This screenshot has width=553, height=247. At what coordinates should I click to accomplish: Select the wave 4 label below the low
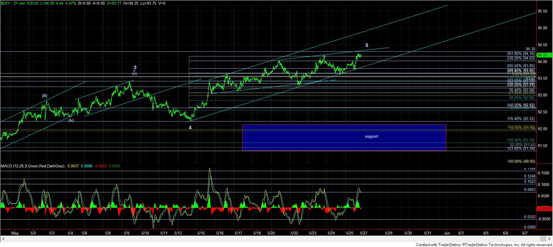[190, 128]
